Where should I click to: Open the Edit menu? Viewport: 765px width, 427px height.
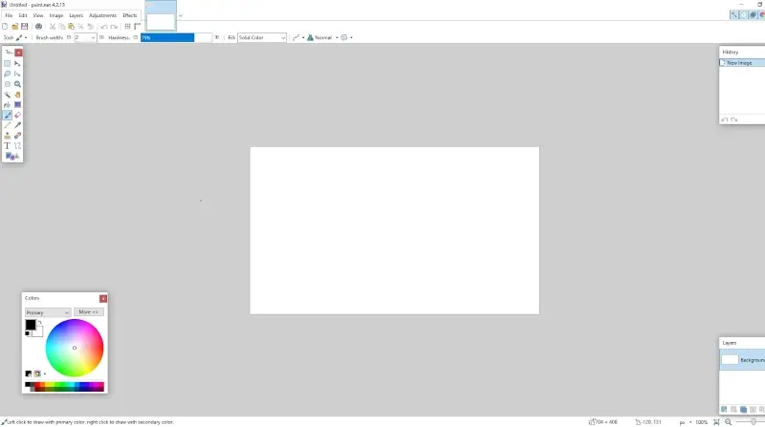click(x=23, y=15)
